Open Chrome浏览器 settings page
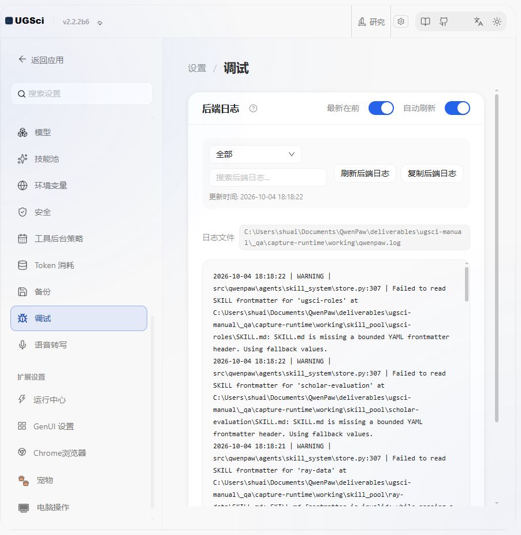The image size is (521, 535). tap(79, 453)
